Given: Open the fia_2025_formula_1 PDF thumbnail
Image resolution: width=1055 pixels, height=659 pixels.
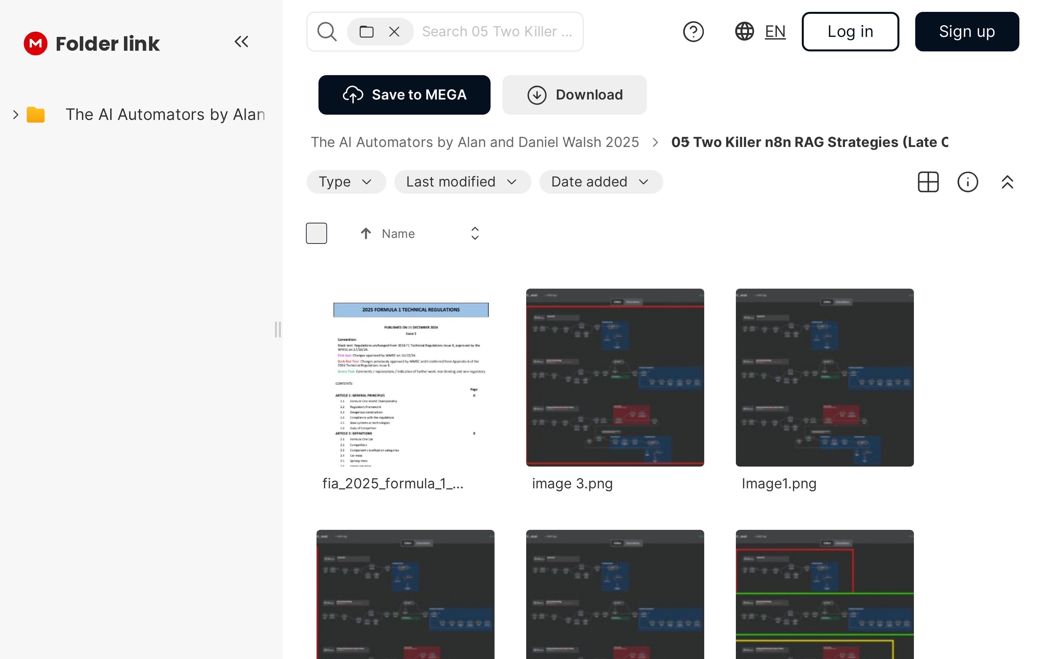Looking at the screenshot, I should (405, 378).
